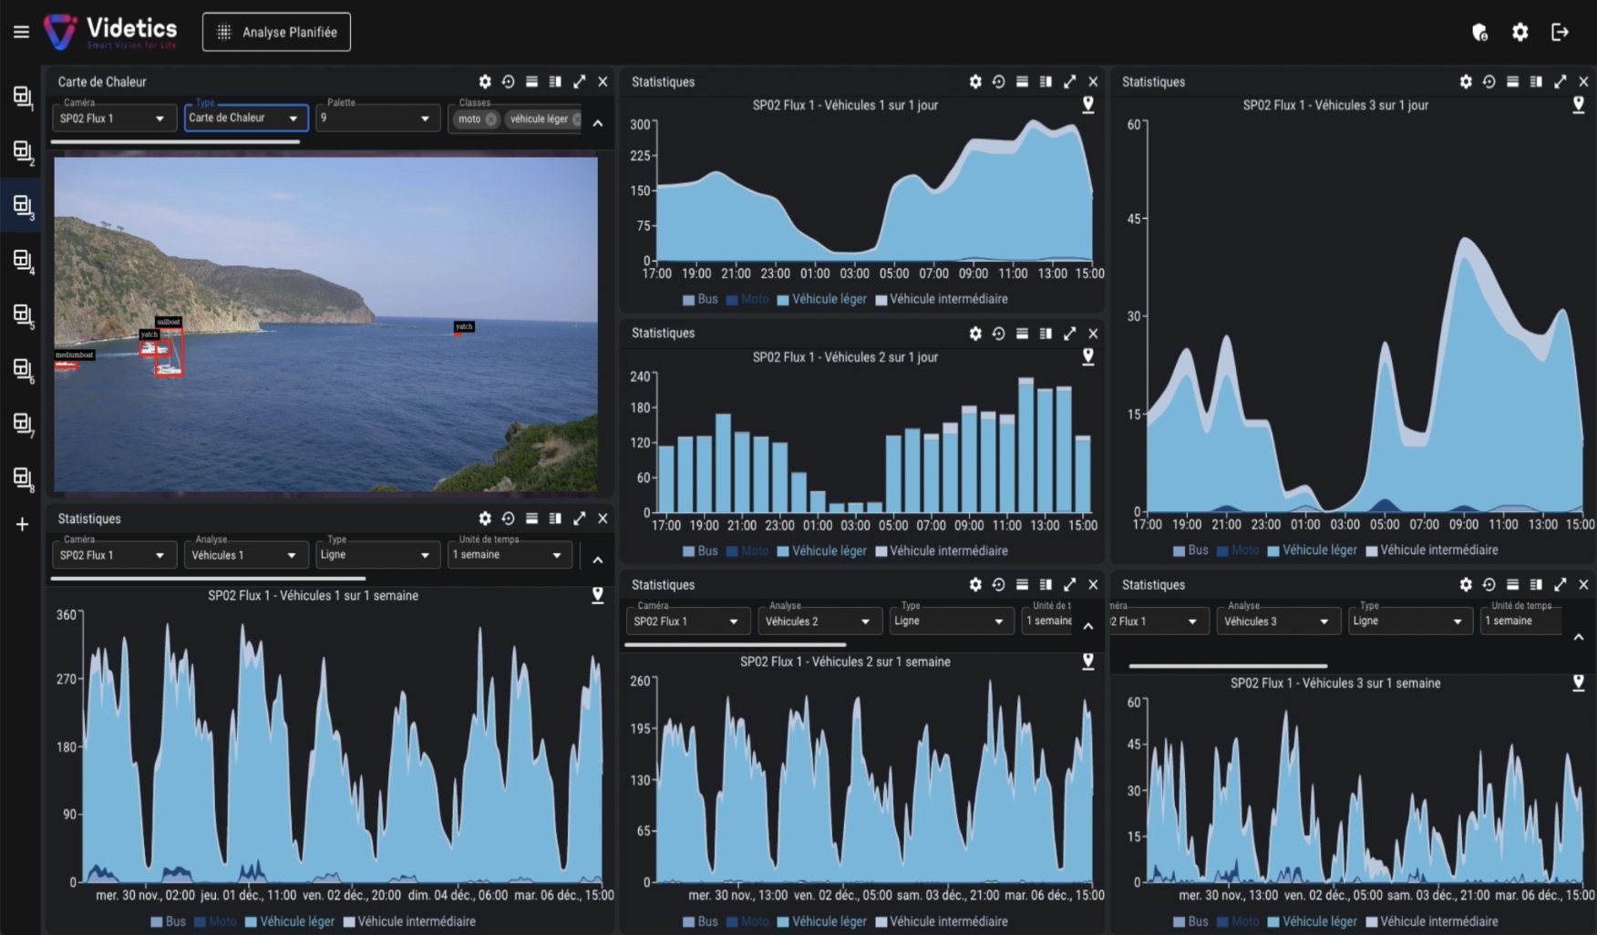Image resolution: width=1597 pixels, height=935 pixels.
Task: Toggle Moto legend in Véhicules 2 sur 1 jour chart
Action: [747, 551]
